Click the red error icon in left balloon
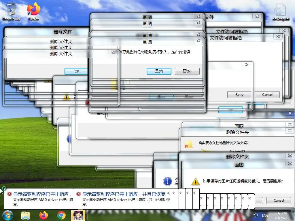 tap(10, 194)
